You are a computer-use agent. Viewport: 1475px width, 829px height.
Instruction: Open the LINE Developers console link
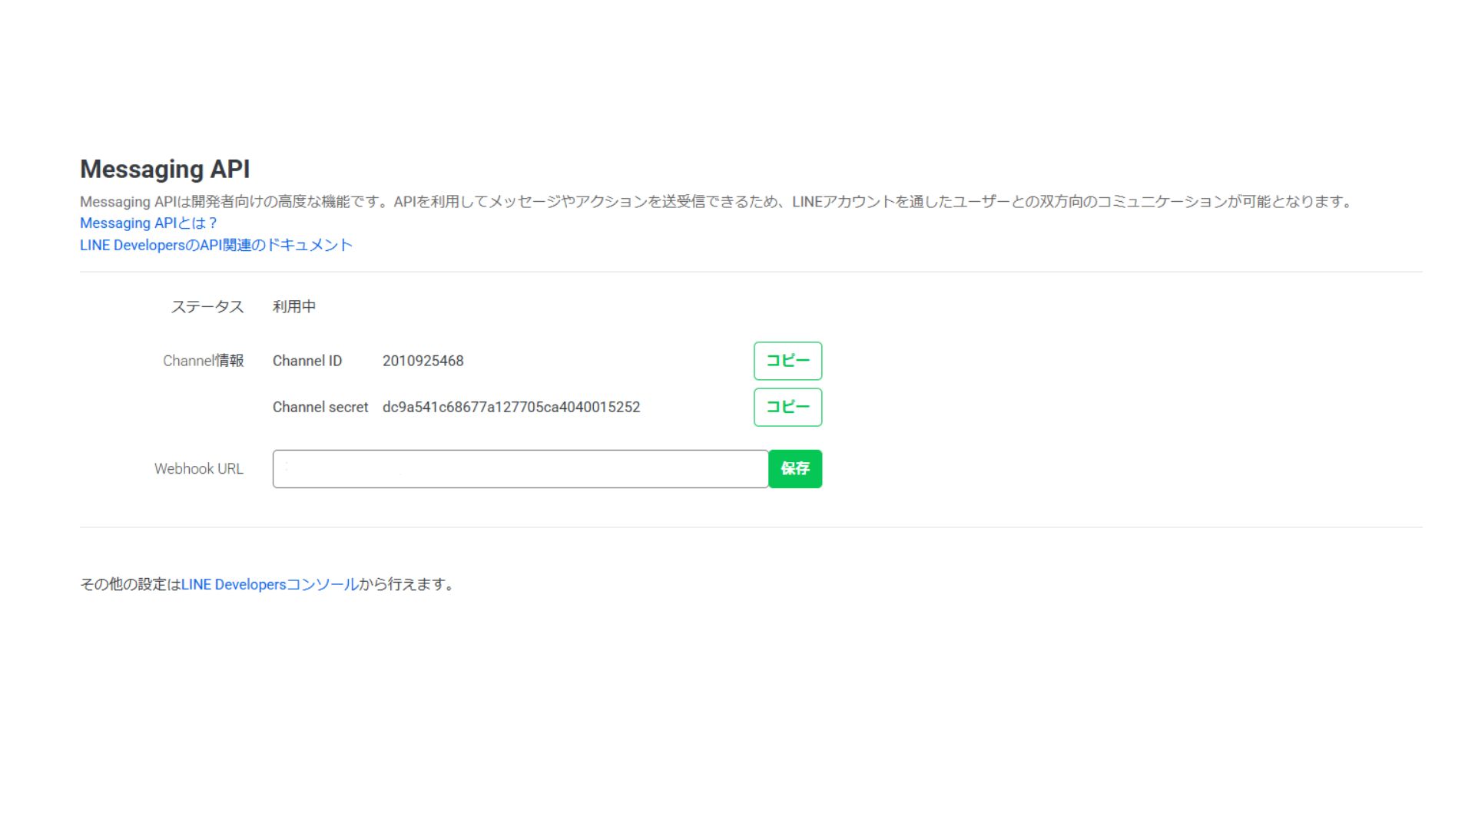(x=270, y=584)
